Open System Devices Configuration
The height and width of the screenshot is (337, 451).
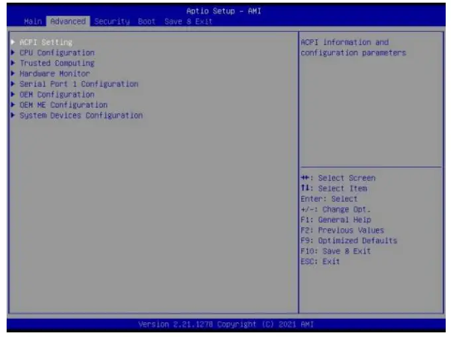tap(81, 115)
